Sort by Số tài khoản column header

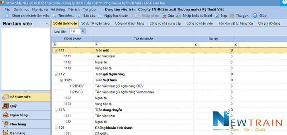point(73,39)
